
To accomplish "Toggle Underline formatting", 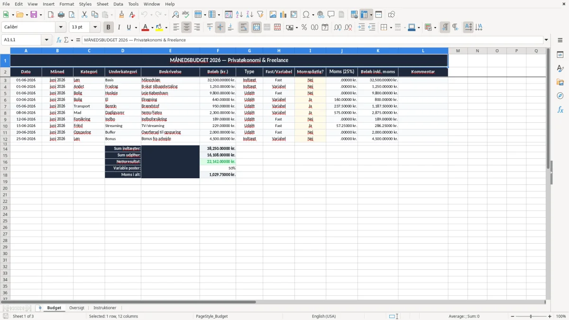I will tap(128, 27).
